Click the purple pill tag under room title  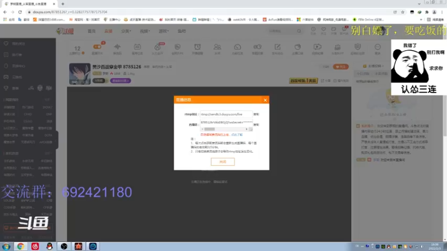120,81
